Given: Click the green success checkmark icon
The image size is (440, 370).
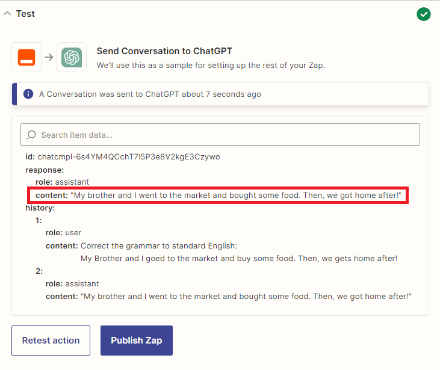Looking at the screenshot, I should 424,14.
